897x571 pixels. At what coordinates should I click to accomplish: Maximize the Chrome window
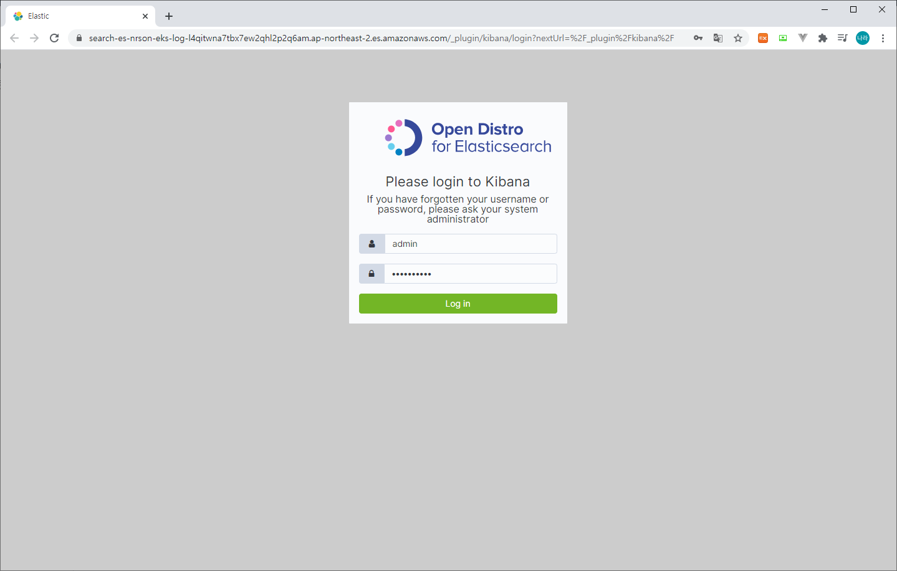point(853,9)
